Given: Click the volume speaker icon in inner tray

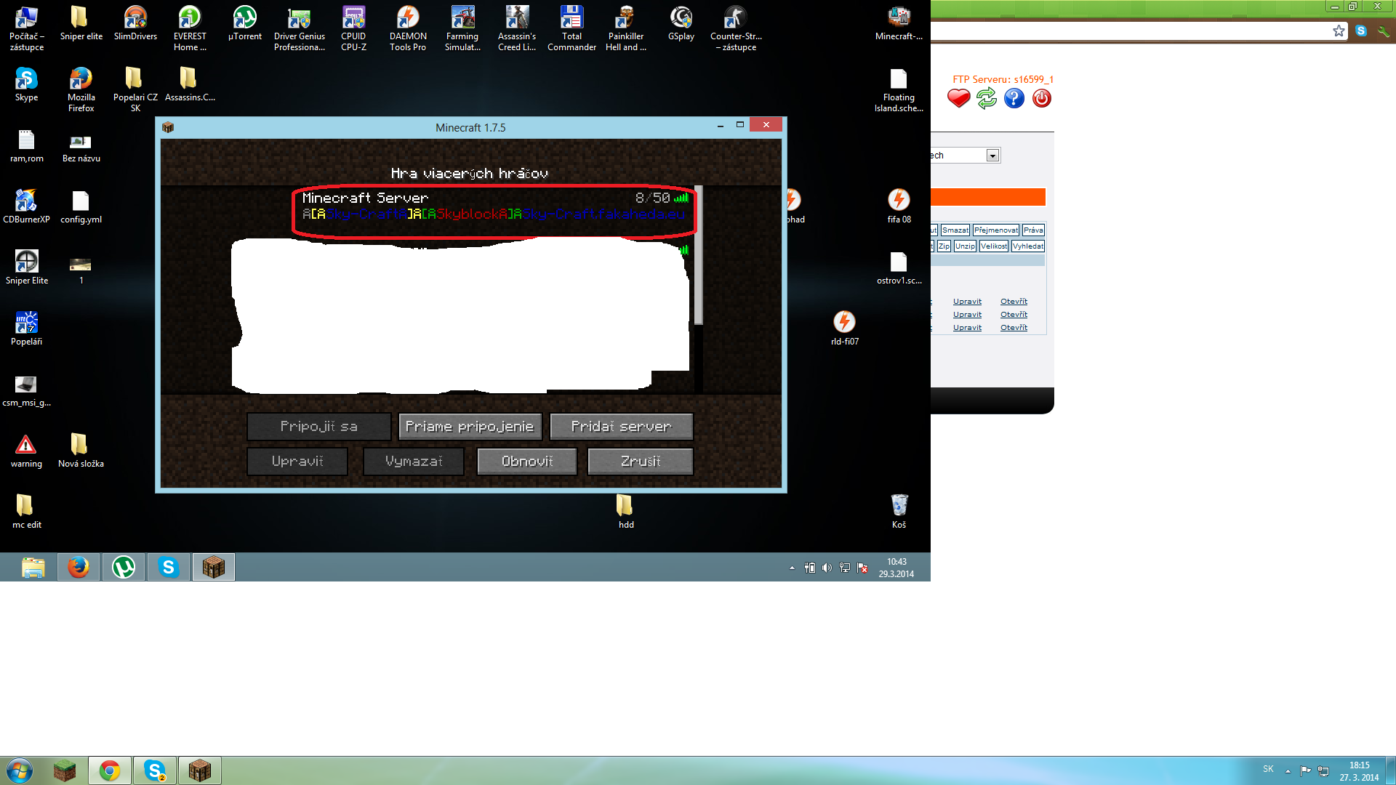Looking at the screenshot, I should [x=827, y=568].
